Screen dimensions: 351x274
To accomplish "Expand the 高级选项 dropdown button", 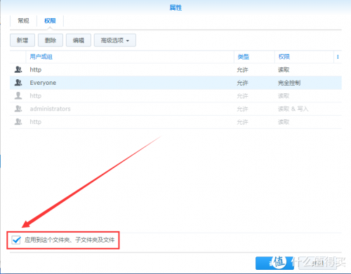I will (115, 41).
